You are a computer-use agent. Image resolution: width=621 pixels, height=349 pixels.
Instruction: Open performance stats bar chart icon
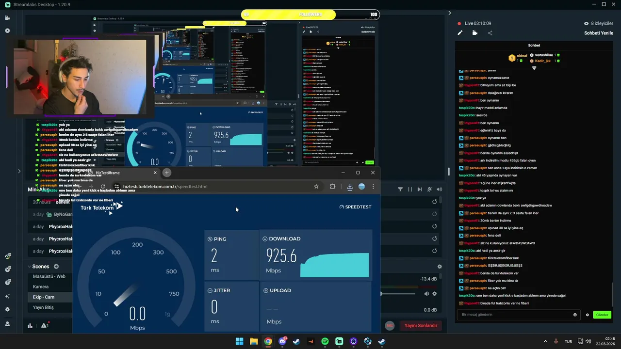pyautogui.click(x=30, y=326)
